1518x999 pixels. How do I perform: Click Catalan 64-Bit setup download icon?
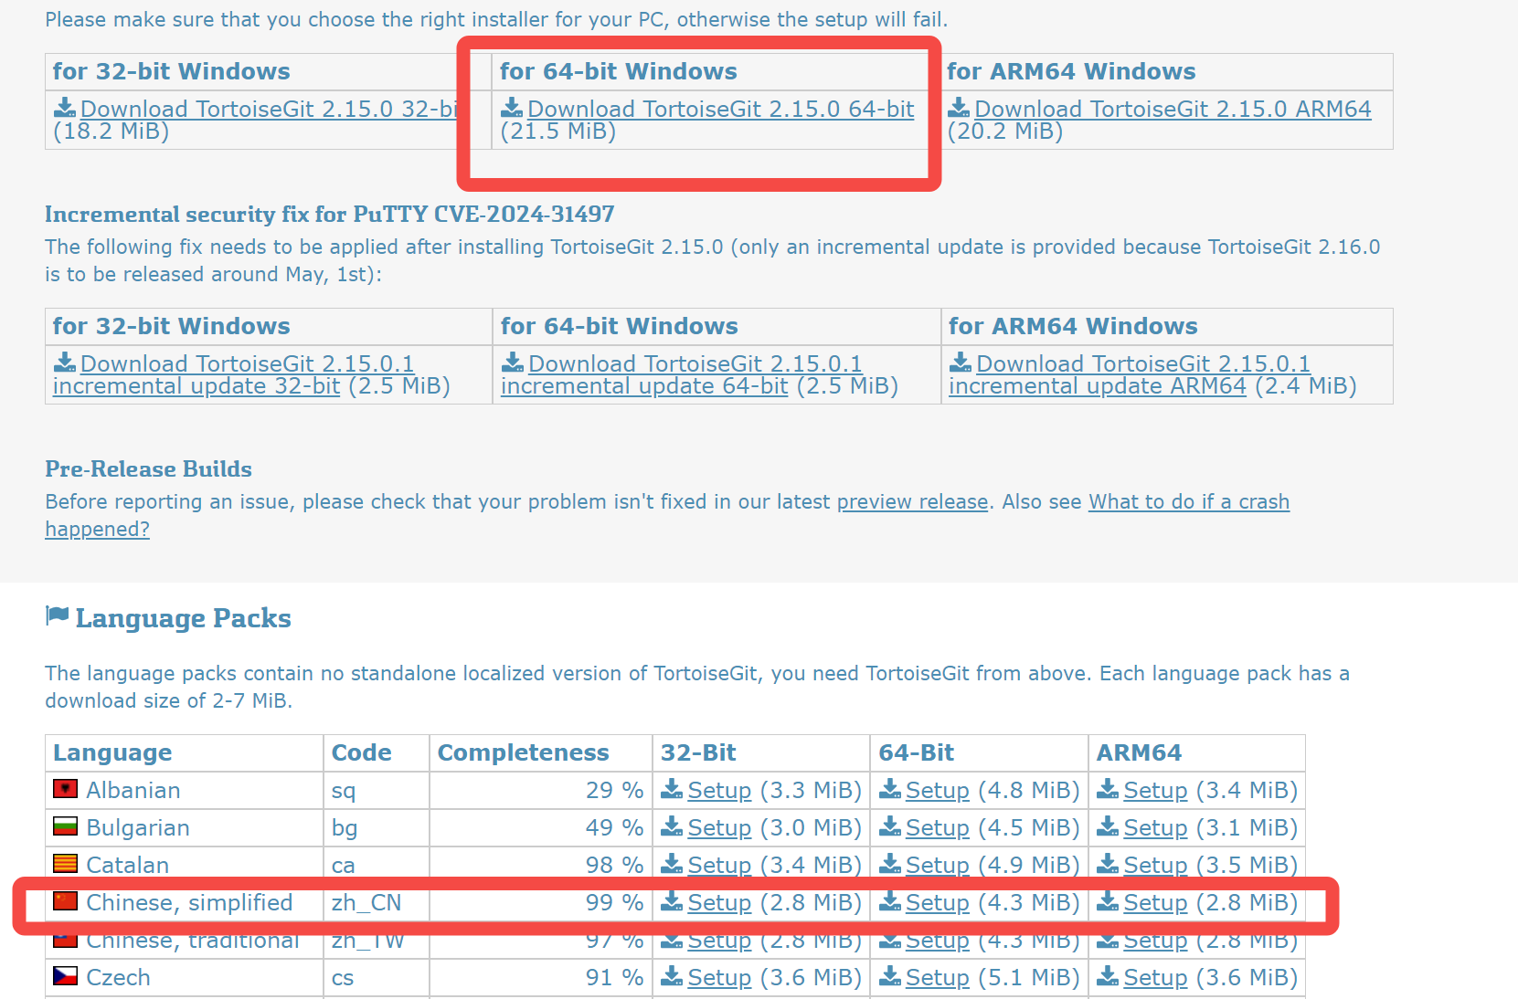click(890, 864)
